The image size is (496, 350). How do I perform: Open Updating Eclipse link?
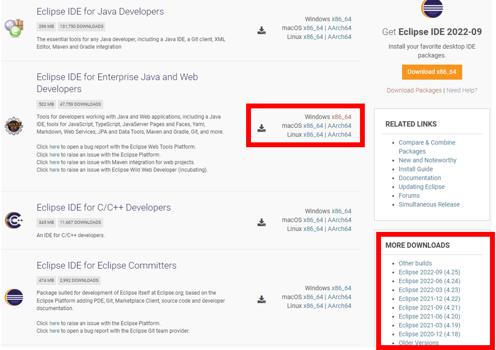(x=422, y=187)
